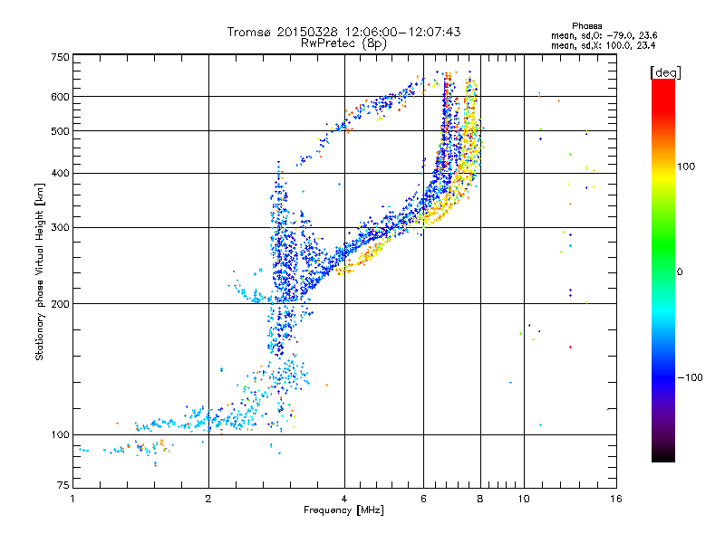Click the x-axis tick label '1'

[72, 499]
